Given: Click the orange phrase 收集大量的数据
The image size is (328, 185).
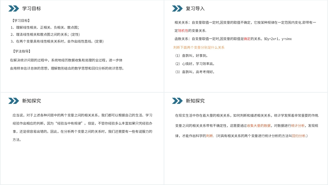Looking at the screenshot, I should point(259,126).
